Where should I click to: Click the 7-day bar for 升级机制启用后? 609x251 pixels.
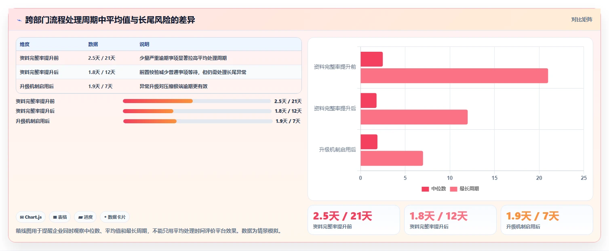point(392,158)
